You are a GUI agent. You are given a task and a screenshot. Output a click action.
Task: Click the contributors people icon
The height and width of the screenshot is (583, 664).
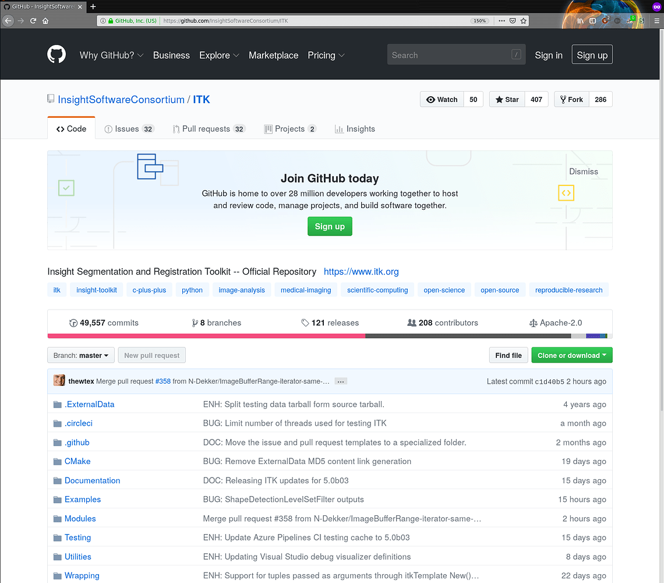click(x=412, y=322)
